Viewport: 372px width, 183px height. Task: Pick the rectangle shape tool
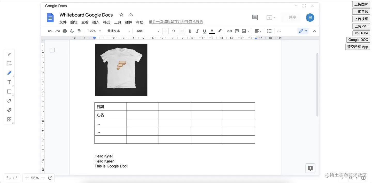(x=9, y=91)
